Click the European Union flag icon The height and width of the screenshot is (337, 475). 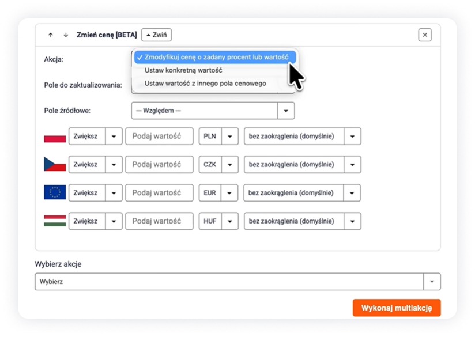(55, 193)
